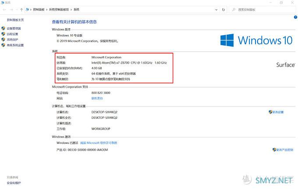Click the system window title icon
This screenshot has height=189, width=298.
pos(3,3)
